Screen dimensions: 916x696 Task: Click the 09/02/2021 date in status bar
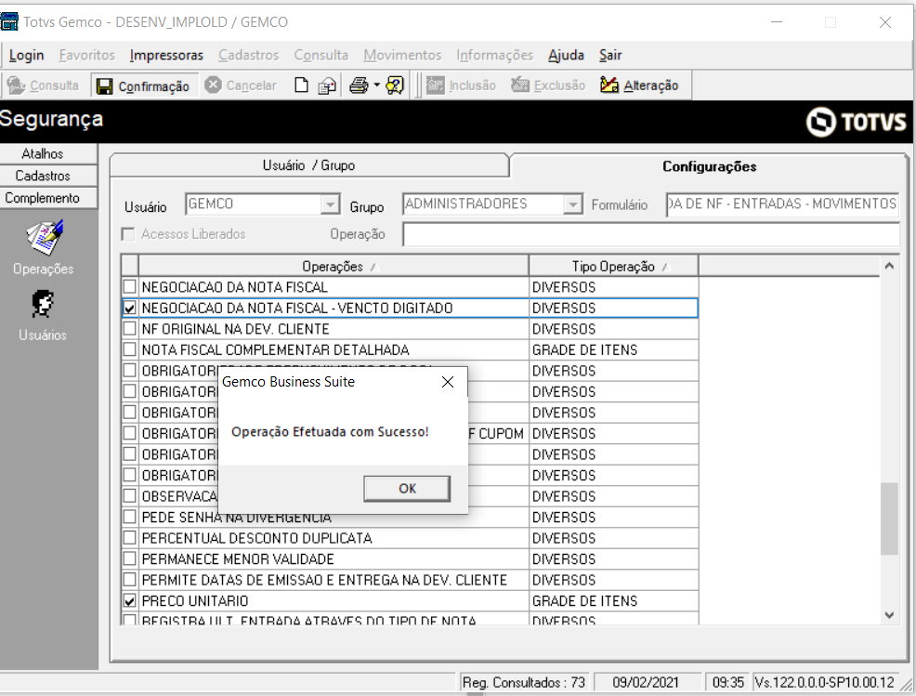(x=646, y=683)
